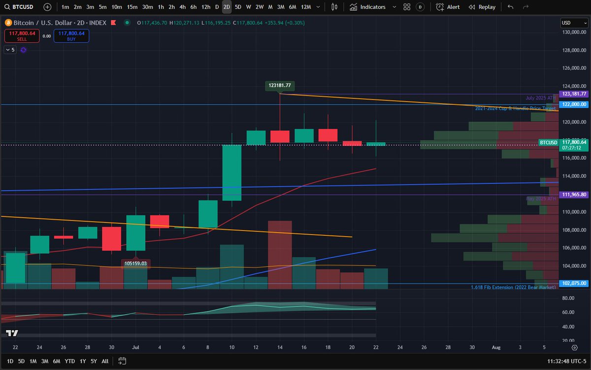Set range to 5D in bottom bar
Image resolution: width=591 pixels, height=370 pixels.
click(21, 361)
